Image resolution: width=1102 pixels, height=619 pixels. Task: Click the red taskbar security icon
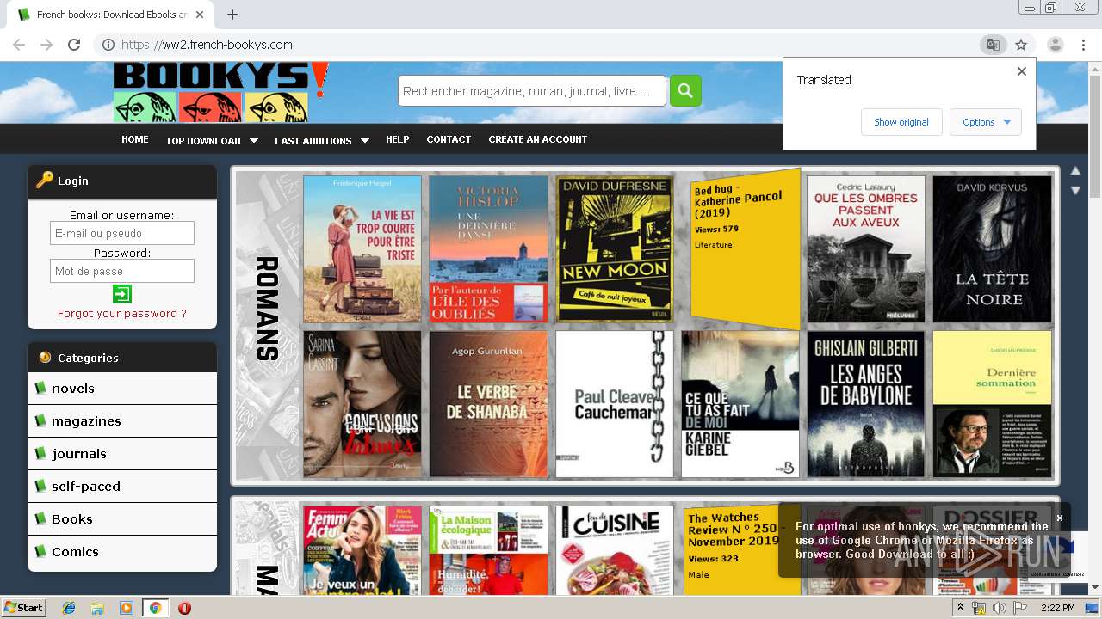[184, 608]
